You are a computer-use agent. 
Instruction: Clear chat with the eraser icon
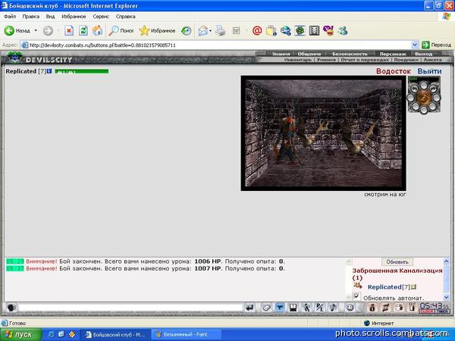pyautogui.click(x=266, y=308)
